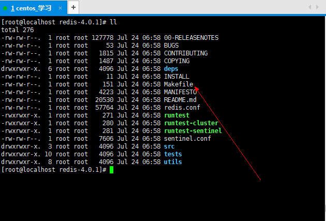Click the file size 7606
326x221 pixels.
pos(106,139)
